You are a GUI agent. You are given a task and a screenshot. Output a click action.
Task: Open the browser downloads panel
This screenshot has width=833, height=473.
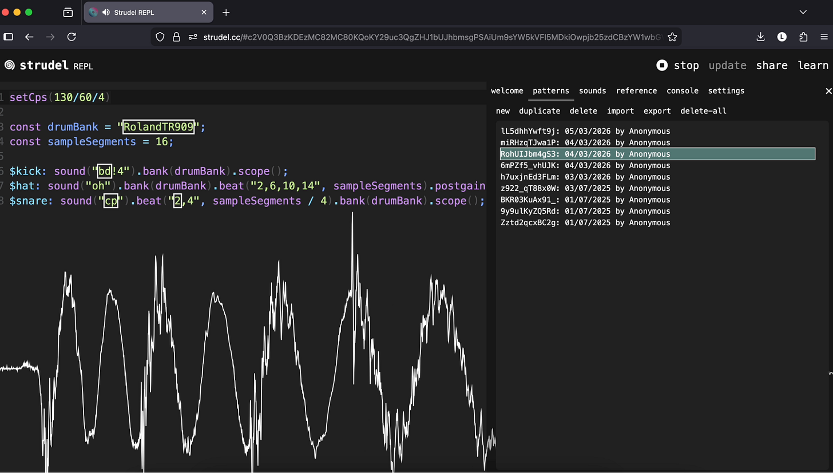[x=760, y=37]
